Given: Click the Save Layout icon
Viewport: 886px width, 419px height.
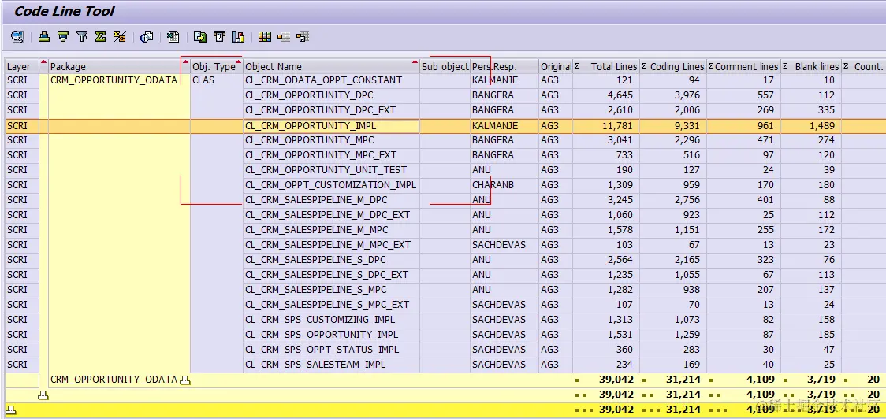Looking at the screenshot, I should tap(303, 37).
